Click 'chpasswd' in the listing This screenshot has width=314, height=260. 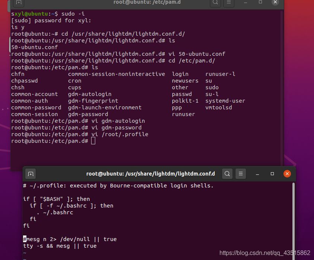pyautogui.click(x=25, y=81)
